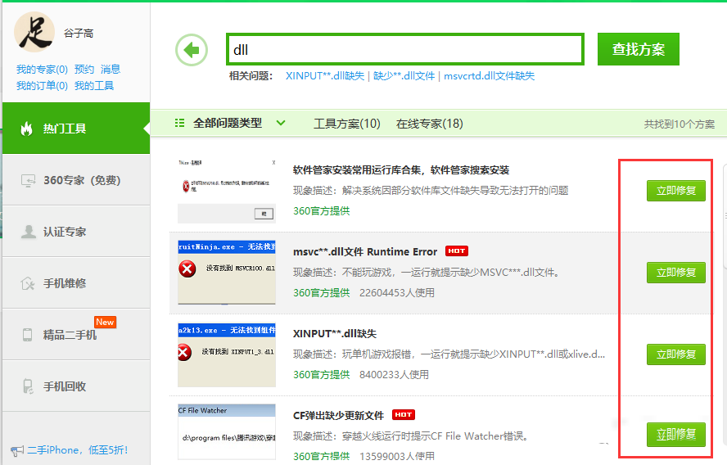Select 认证专家 in the sidebar

(x=76, y=232)
